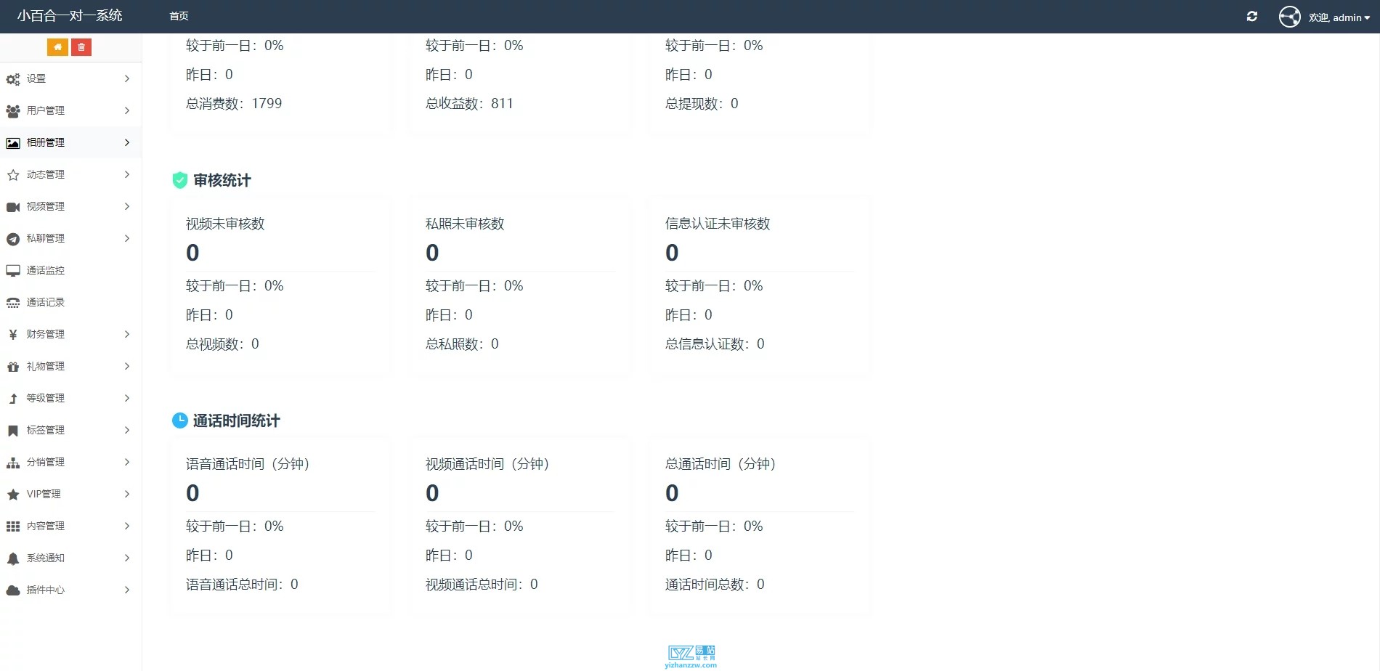Click the monitor icon for 通话监控
This screenshot has height=671, width=1380.
[12, 270]
